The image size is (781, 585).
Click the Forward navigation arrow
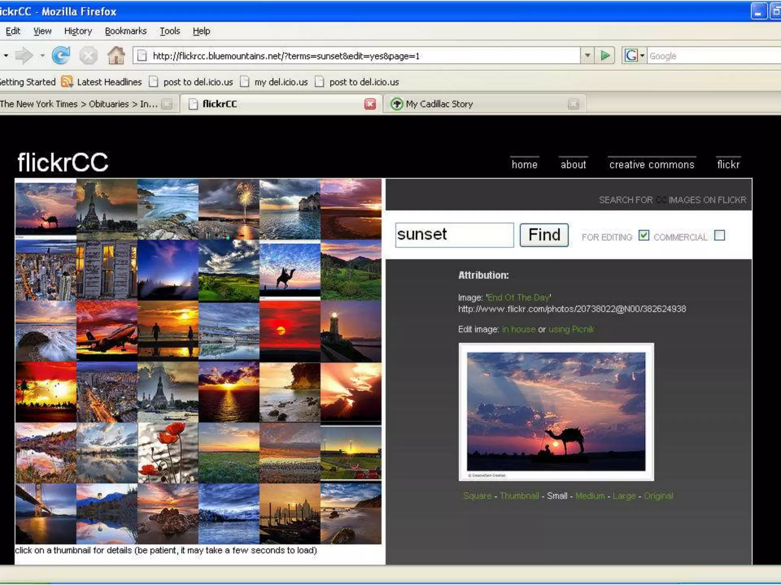coord(24,56)
